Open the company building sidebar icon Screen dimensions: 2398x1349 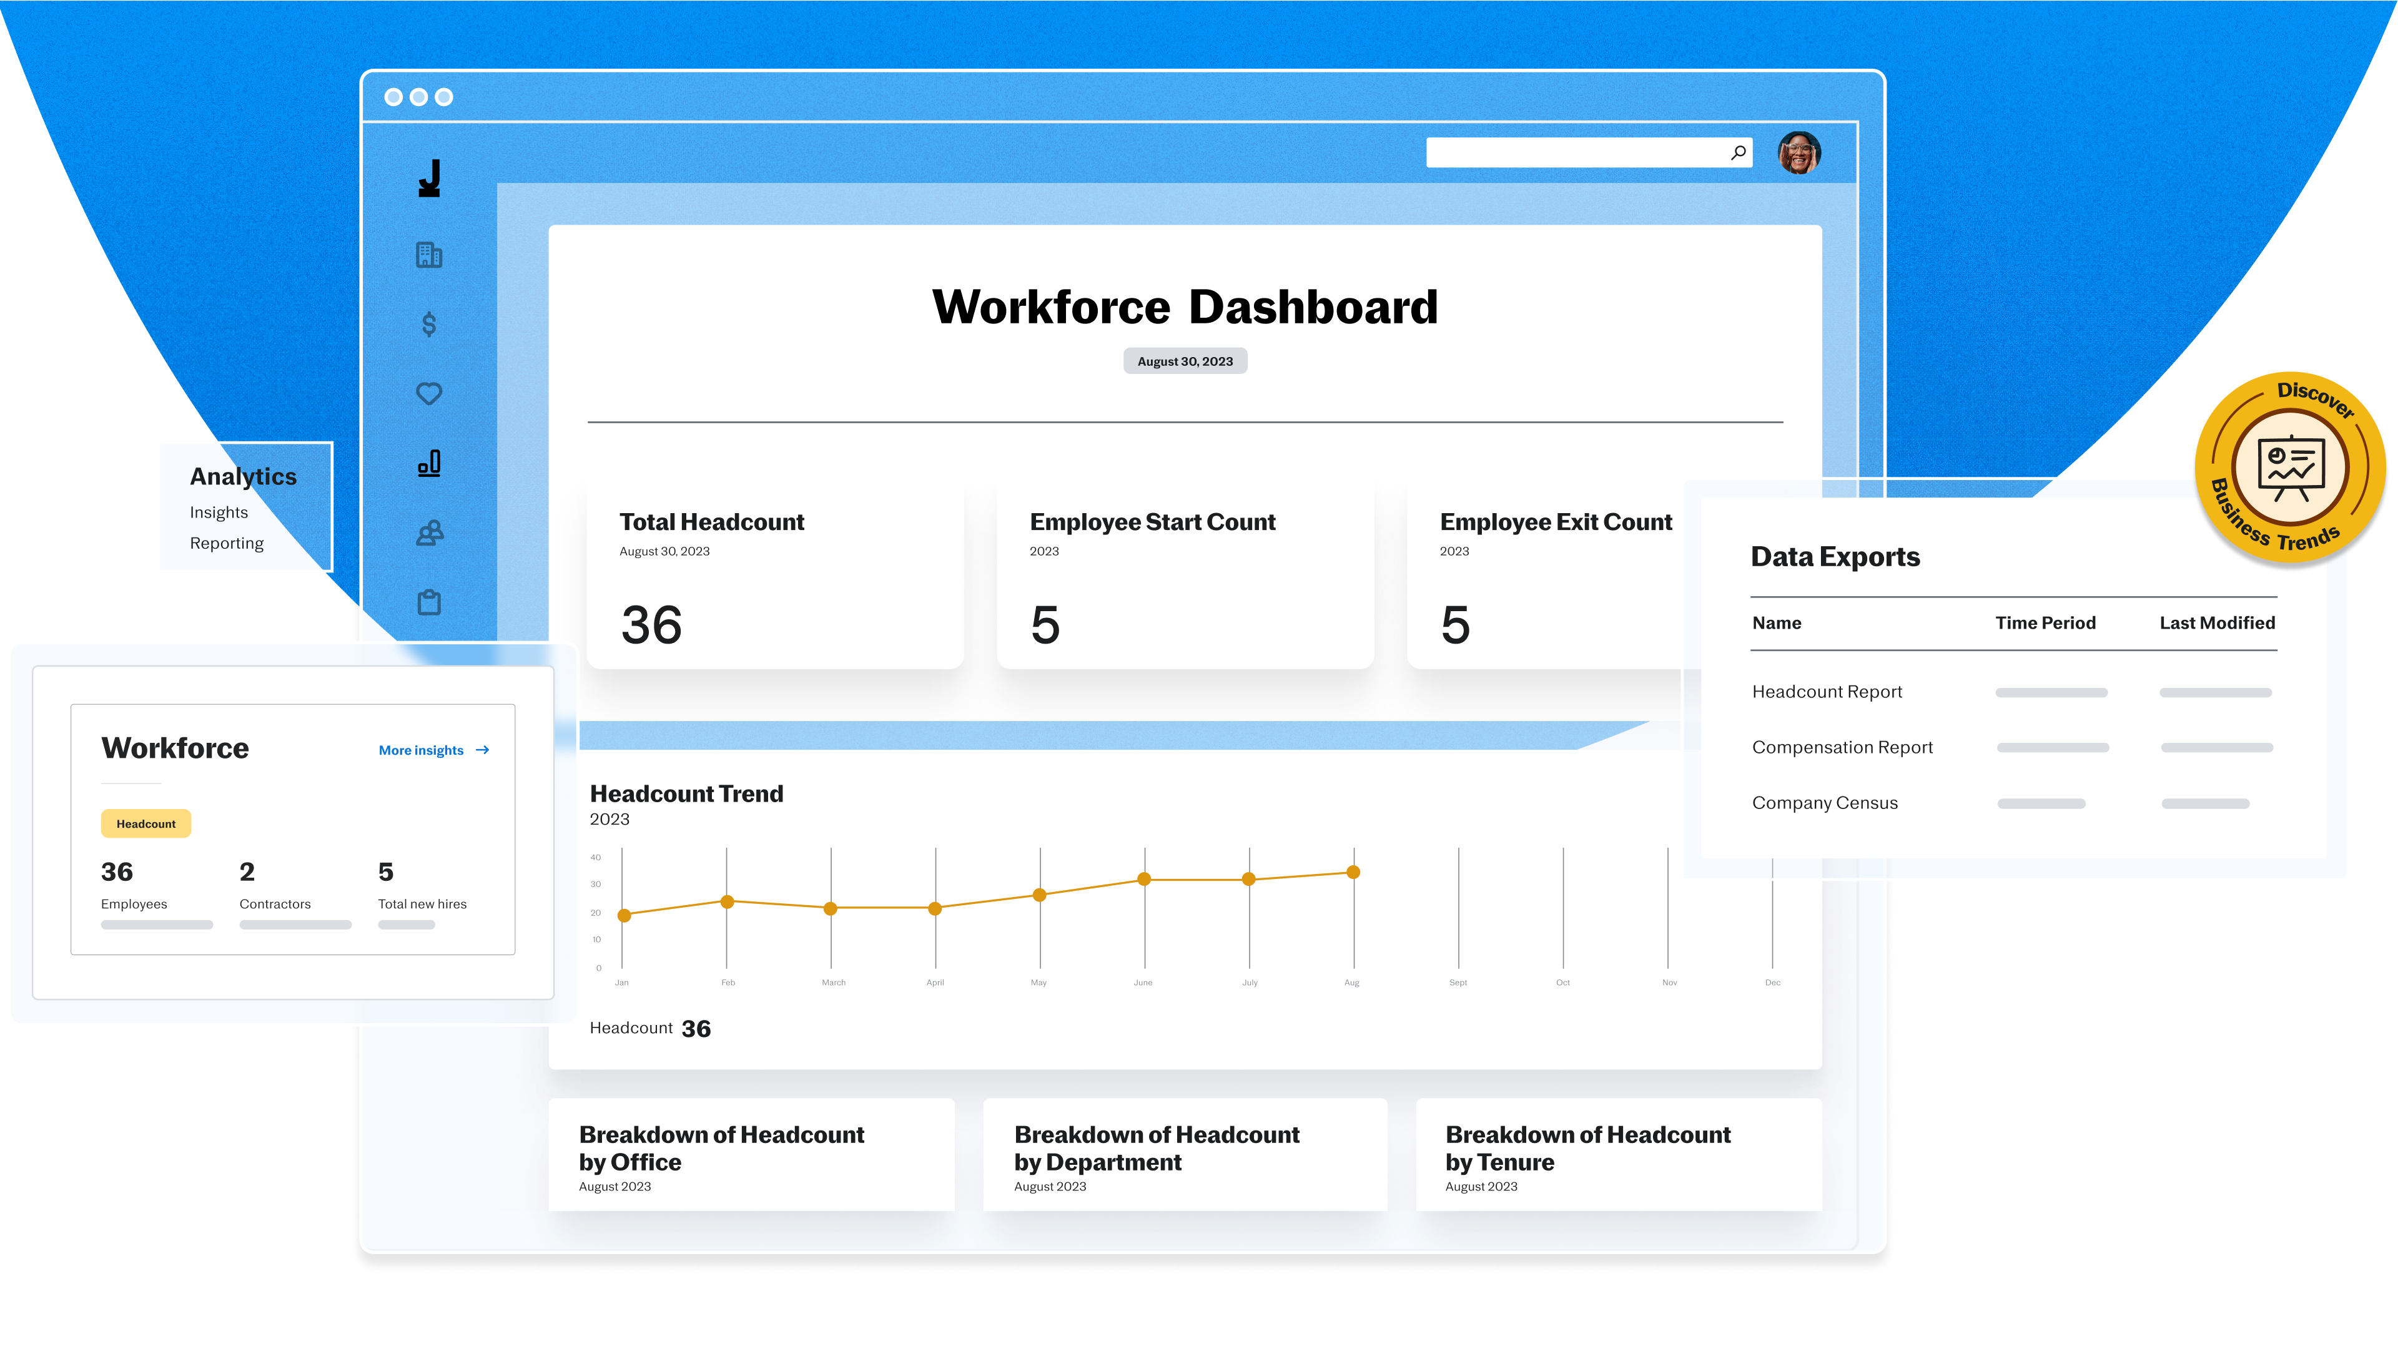429,255
